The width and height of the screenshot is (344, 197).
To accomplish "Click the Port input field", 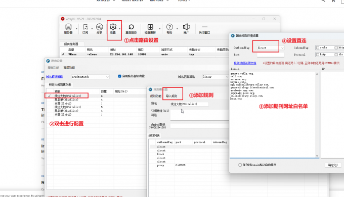I will [271, 55].
